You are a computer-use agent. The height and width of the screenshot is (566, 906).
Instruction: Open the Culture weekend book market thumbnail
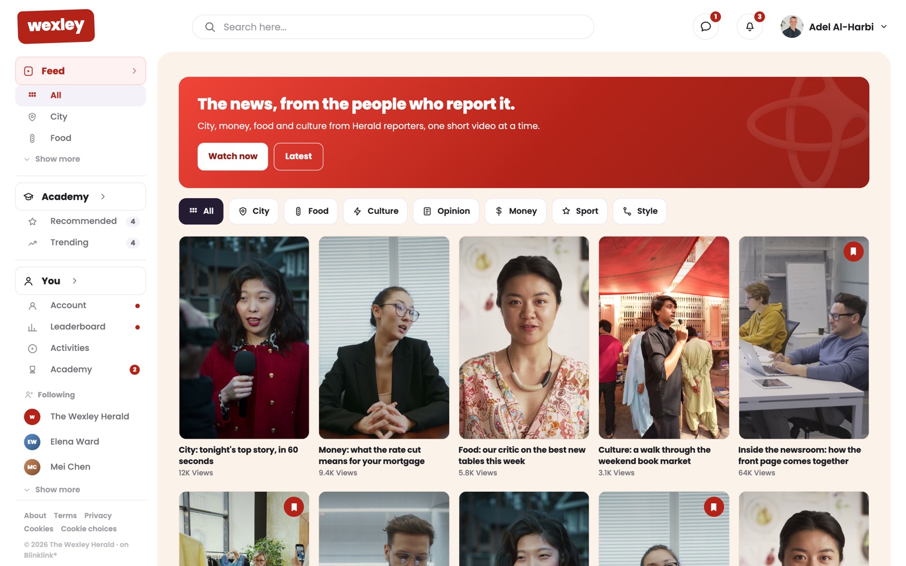664,337
